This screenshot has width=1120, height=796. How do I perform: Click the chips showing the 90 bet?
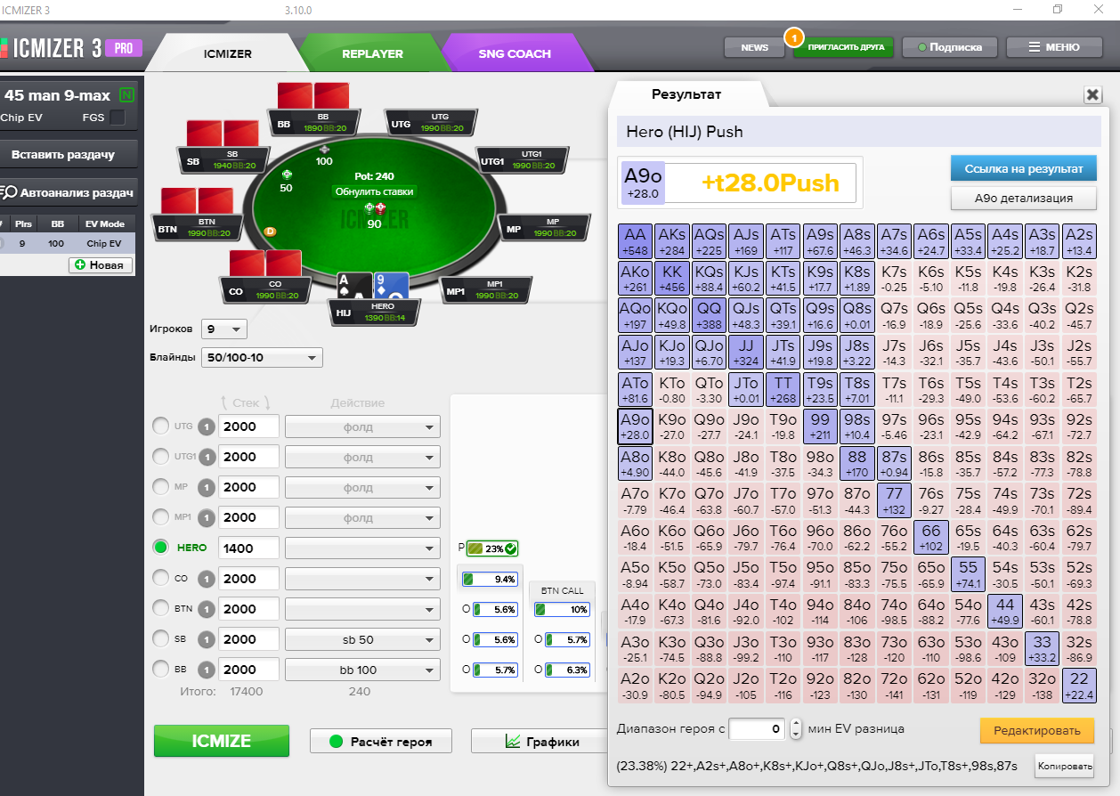(x=375, y=208)
